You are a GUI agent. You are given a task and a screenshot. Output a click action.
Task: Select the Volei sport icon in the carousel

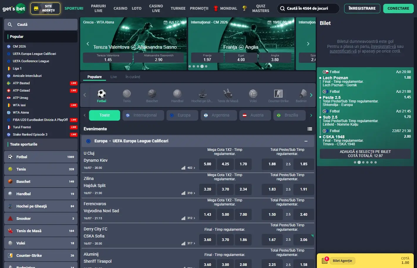(x=253, y=94)
